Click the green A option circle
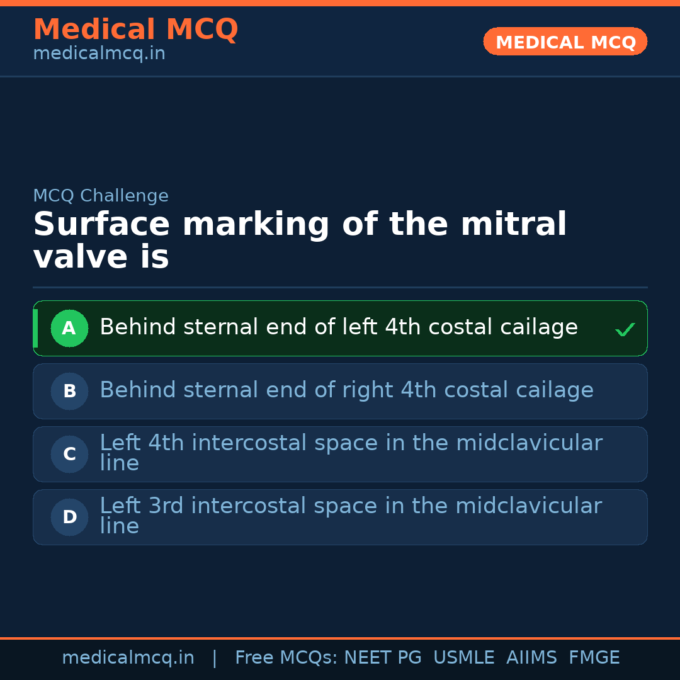680x680 pixels. [69, 328]
